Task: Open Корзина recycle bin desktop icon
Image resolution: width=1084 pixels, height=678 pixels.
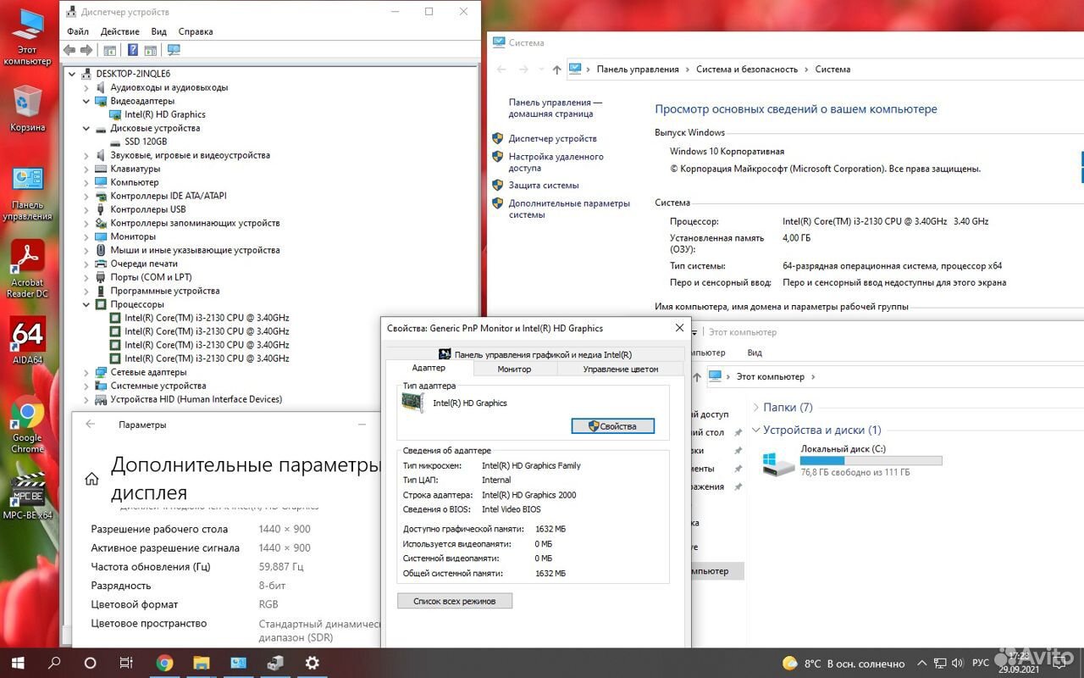Action: (x=27, y=108)
